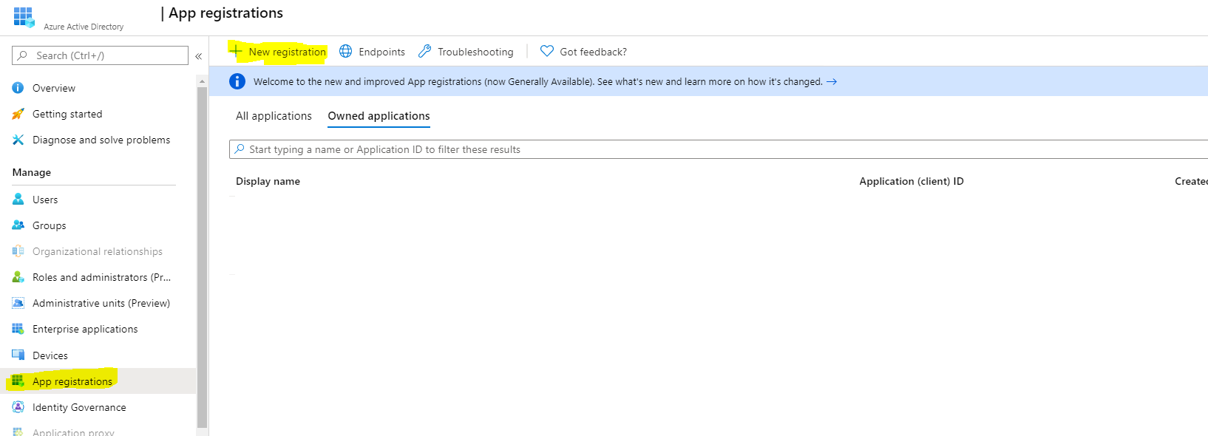Collapse the sidebar with the double chevron
This screenshot has width=1208, height=436.
point(198,56)
